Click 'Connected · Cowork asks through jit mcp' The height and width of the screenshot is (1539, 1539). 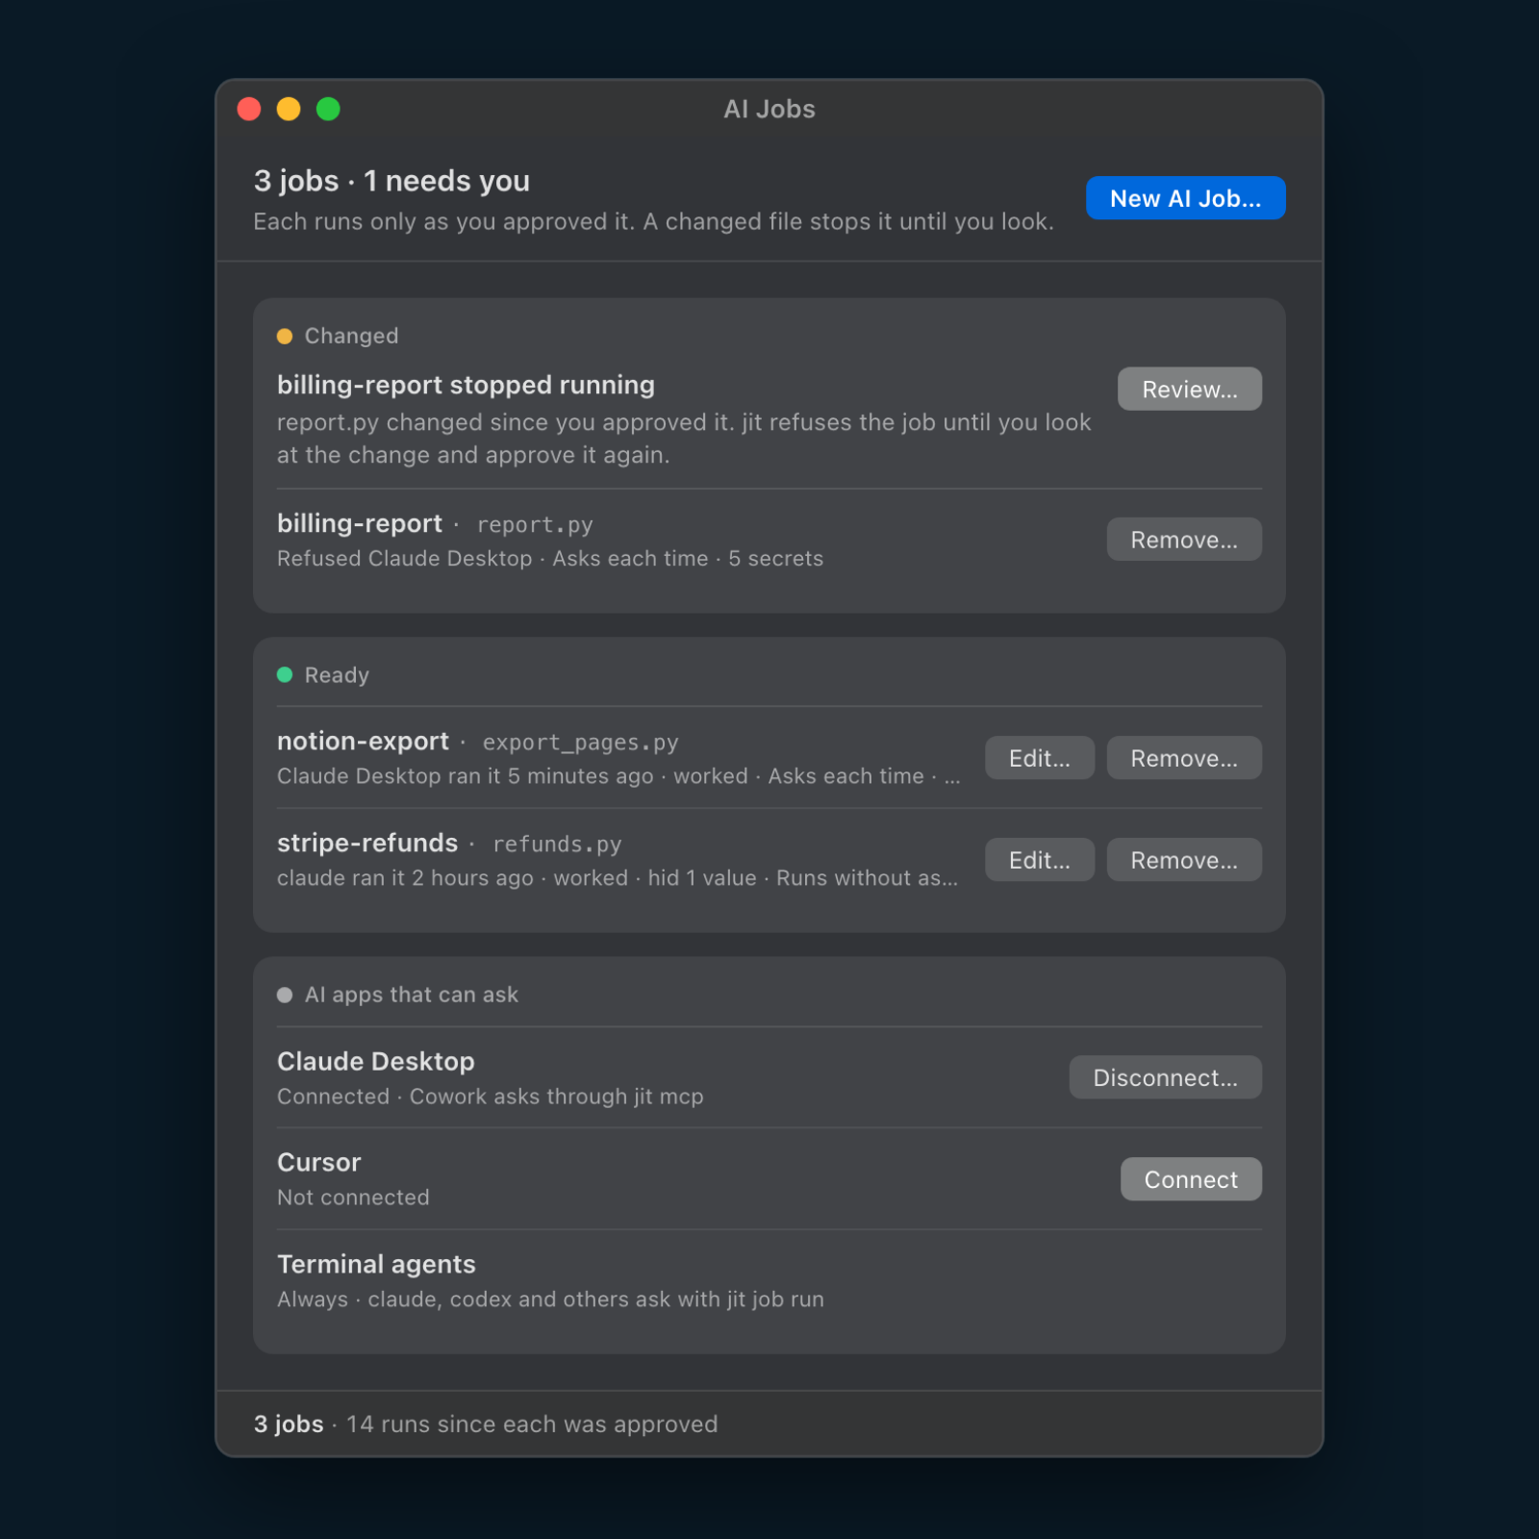tap(491, 1097)
